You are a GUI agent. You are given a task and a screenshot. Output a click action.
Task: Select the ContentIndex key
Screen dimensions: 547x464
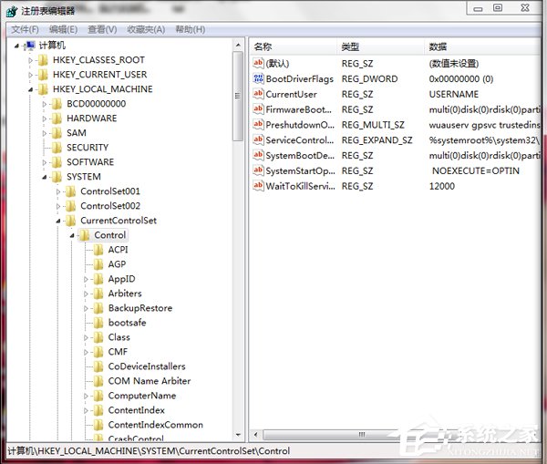coord(137,410)
